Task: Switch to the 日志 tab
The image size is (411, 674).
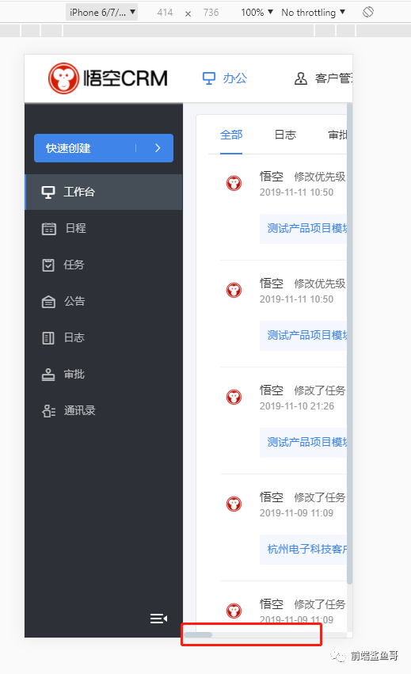Action: click(x=285, y=135)
